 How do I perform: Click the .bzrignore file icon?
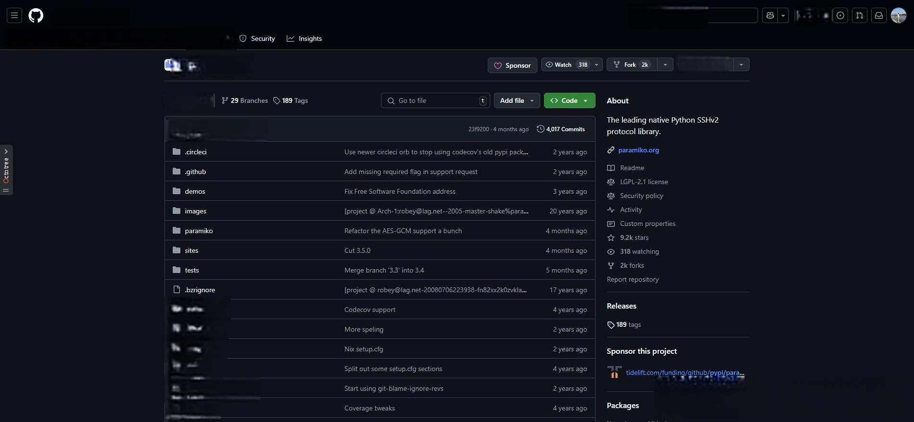point(177,290)
